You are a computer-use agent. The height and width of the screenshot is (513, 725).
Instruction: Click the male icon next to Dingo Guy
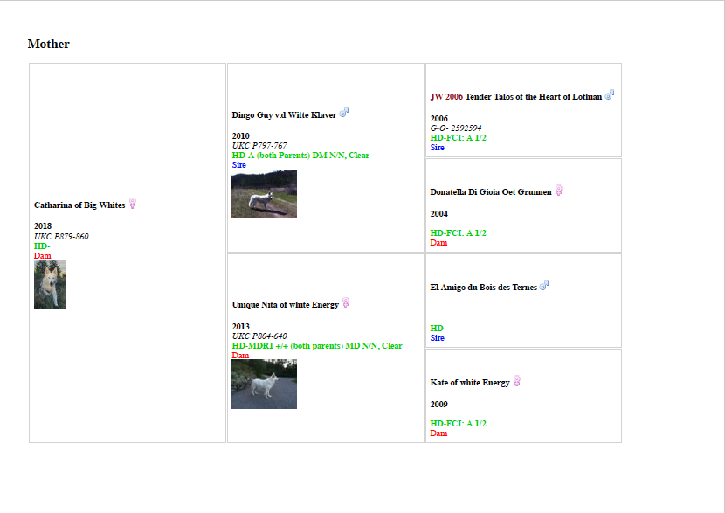click(344, 114)
